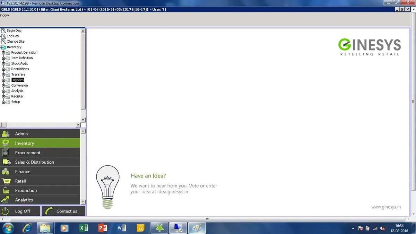Expand the Item Definition folder
The height and width of the screenshot is (234, 416).
tap(4, 58)
